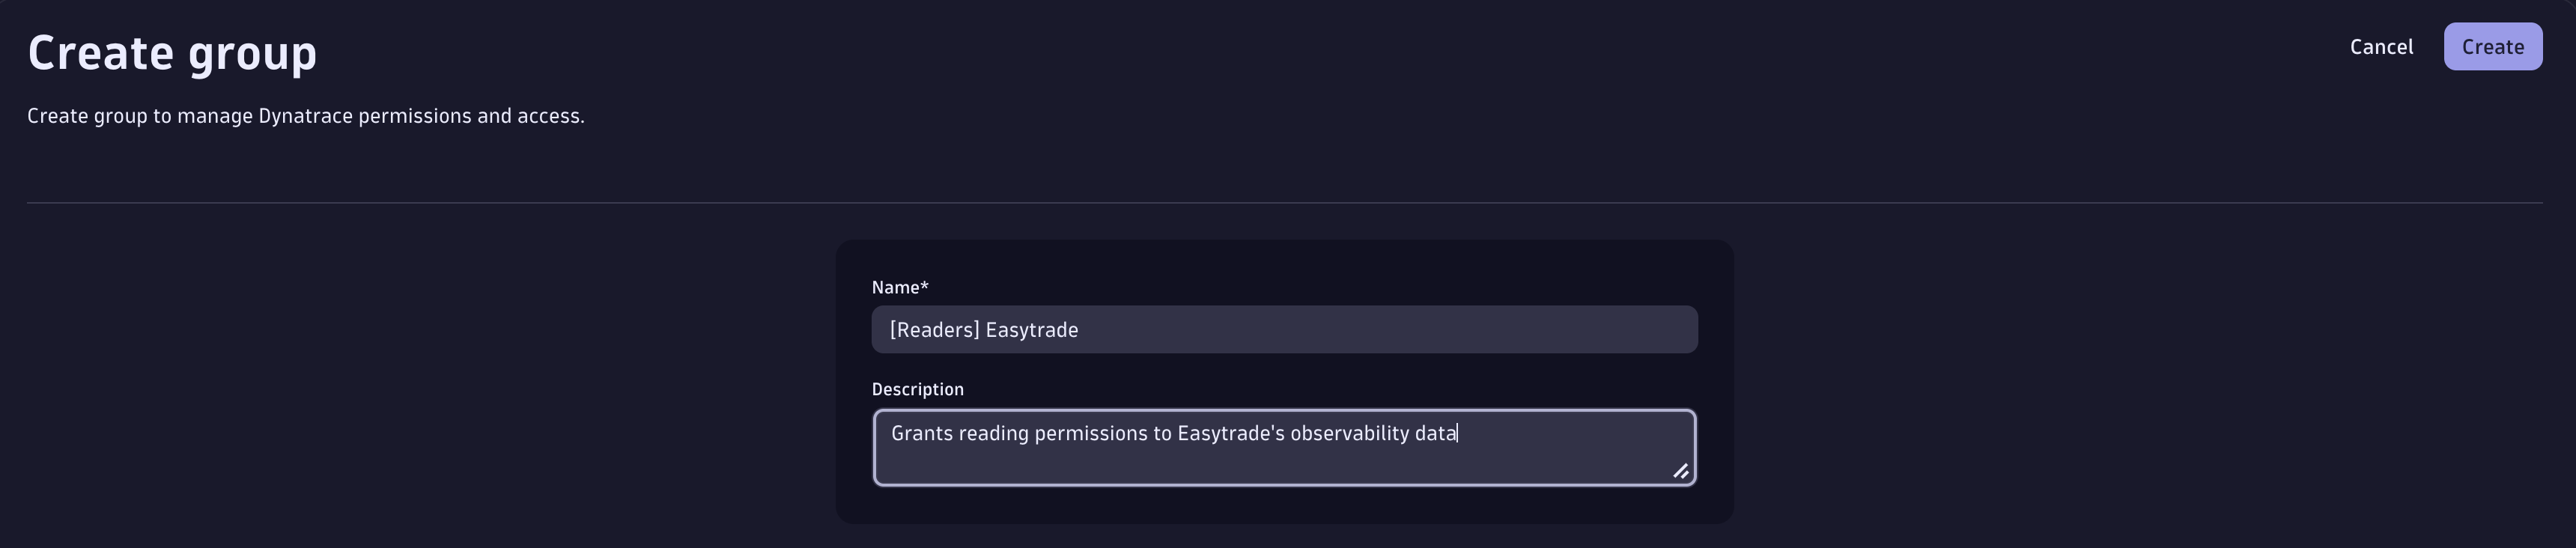Cancel the group creation
The image size is (2576, 548).
2381,47
